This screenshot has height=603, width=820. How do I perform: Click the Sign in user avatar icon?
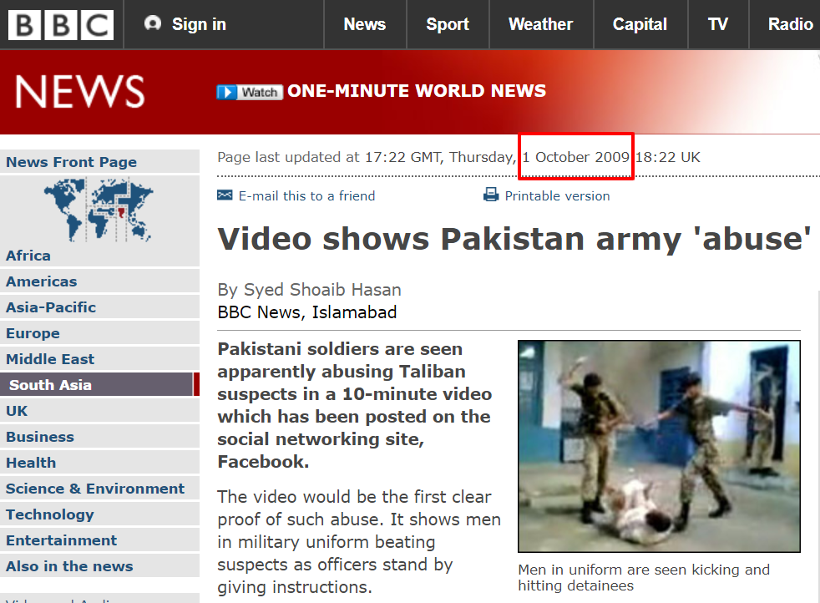pos(153,23)
